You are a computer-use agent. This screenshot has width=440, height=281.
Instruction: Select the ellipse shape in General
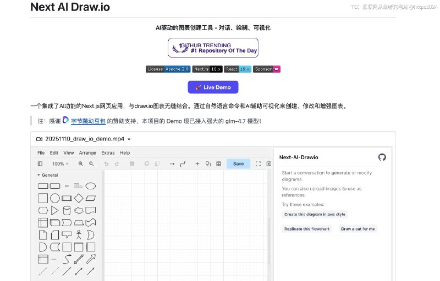point(91,186)
